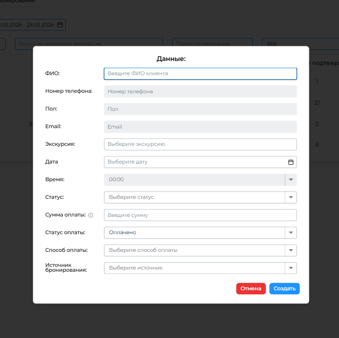The image size is (339, 338).
Task: Open the Время dropdown arrow
Action: tap(291, 180)
